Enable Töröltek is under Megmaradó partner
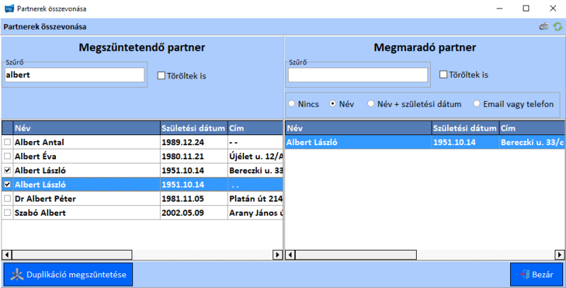566x288 pixels. click(x=444, y=75)
